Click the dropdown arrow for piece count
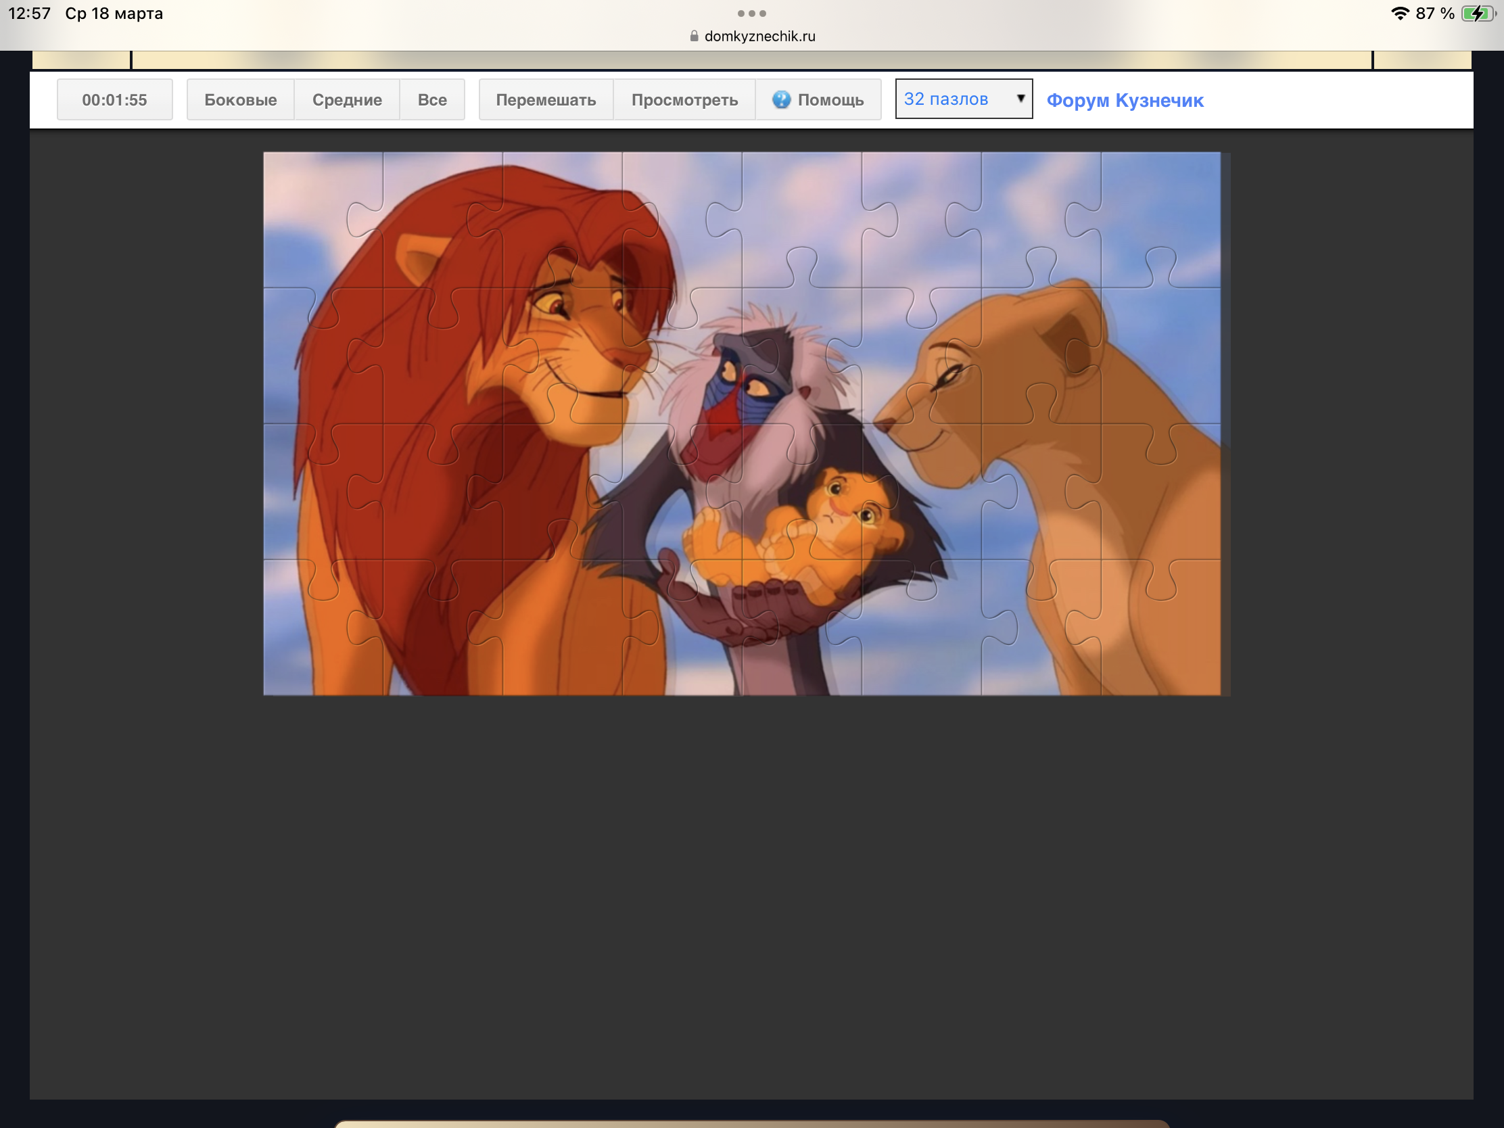Viewport: 1504px width, 1128px height. coord(1020,99)
